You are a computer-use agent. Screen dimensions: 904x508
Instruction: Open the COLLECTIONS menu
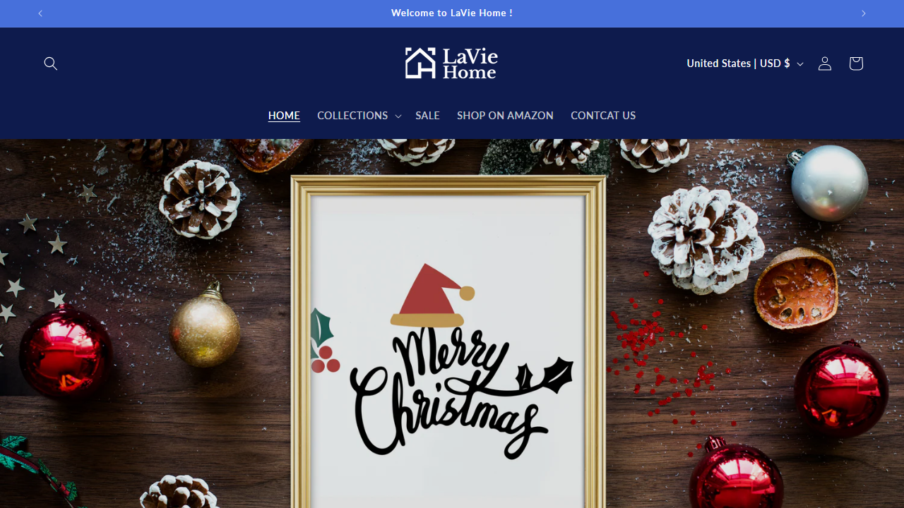click(352, 116)
